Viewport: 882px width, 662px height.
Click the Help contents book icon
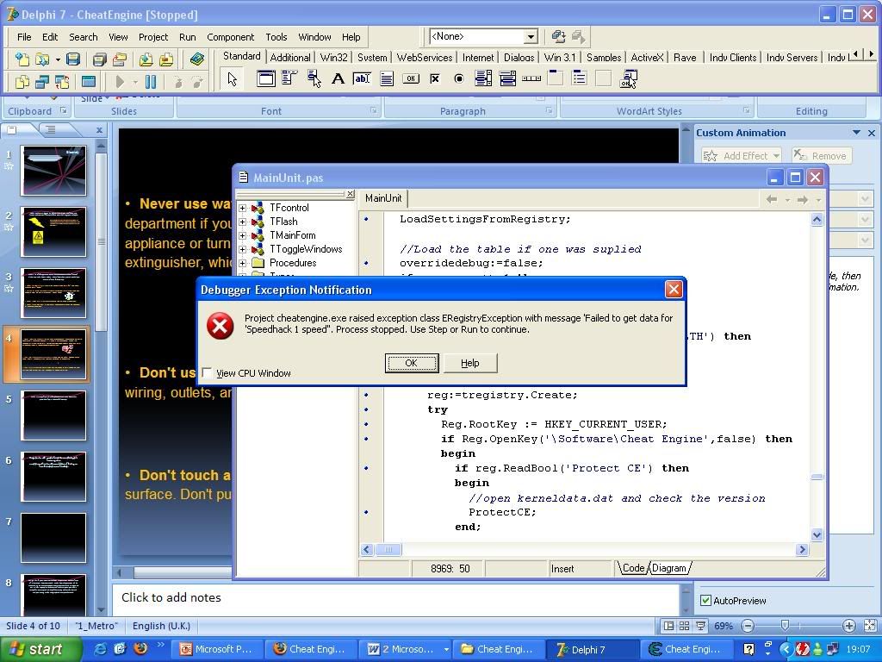(197, 59)
